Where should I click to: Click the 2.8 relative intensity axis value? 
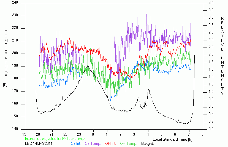(x=211, y=25)
